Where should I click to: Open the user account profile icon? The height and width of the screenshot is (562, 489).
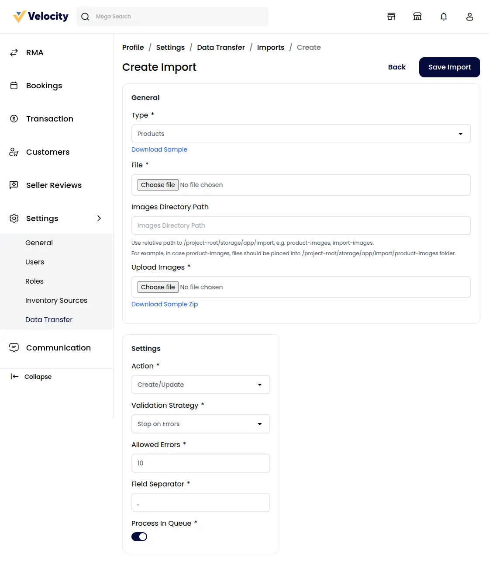(x=470, y=17)
